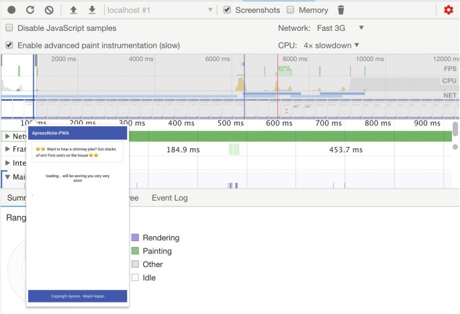Expand the Interactions track
Image resolution: width=460 pixels, height=314 pixels.
7,163
